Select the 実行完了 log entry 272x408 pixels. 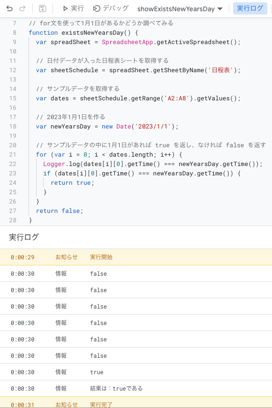pos(136,403)
